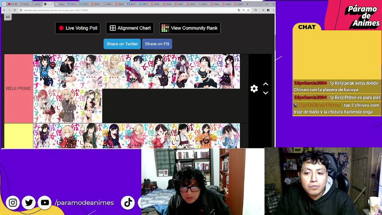Close the active tiermaker tab
382x215 pixels.
(x=51, y=4)
